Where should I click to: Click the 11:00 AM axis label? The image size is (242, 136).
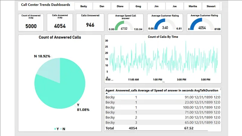(x=133, y=80)
